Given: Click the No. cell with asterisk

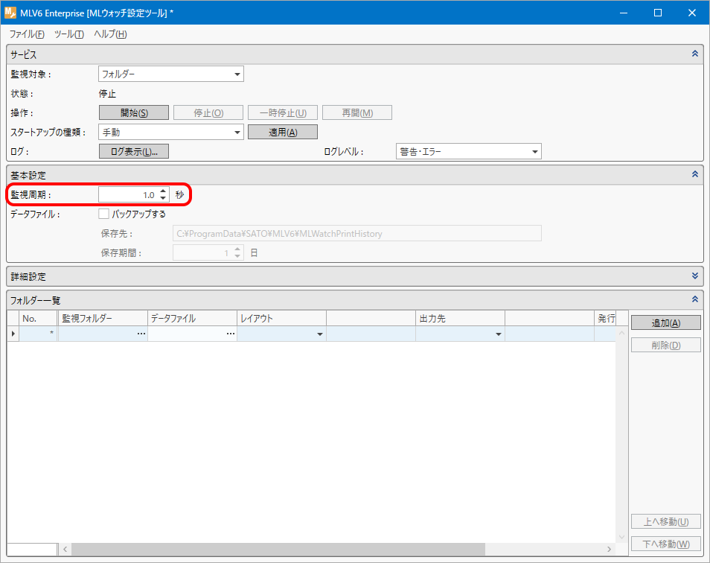Looking at the screenshot, I should (38, 334).
